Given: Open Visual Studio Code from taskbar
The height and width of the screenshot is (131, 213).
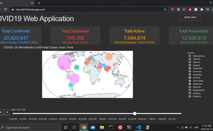Looking at the screenshot, I should click(x=138, y=127).
